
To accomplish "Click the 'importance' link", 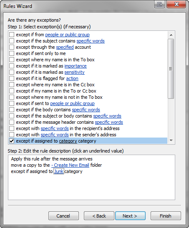I will coord(76,66).
